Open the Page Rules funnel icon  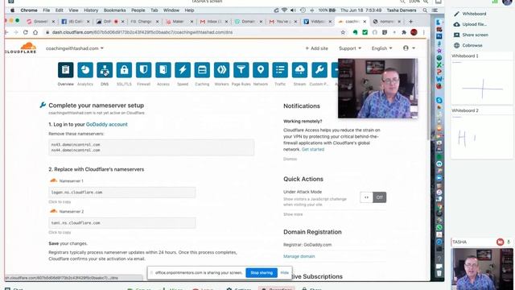(x=241, y=70)
